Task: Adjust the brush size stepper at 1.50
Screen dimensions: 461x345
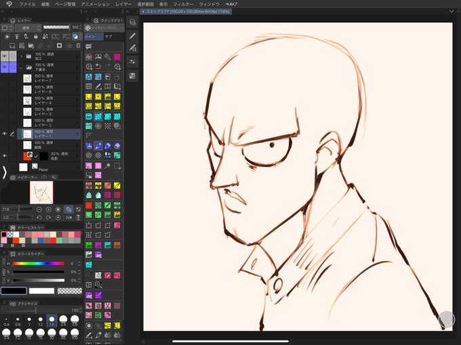Action: (x=81, y=310)
